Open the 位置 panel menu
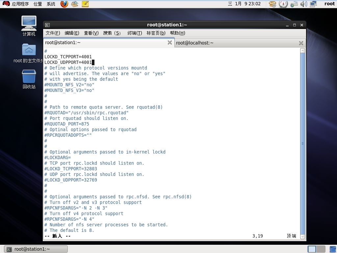 (38, 4)
